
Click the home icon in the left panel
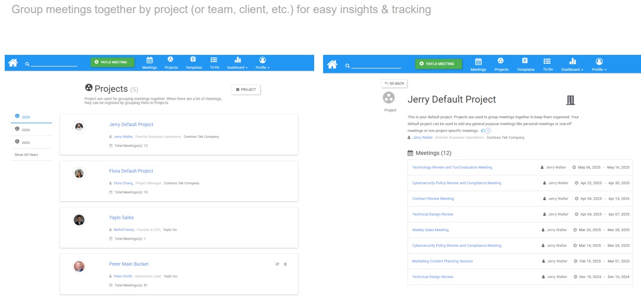[13, 62]
